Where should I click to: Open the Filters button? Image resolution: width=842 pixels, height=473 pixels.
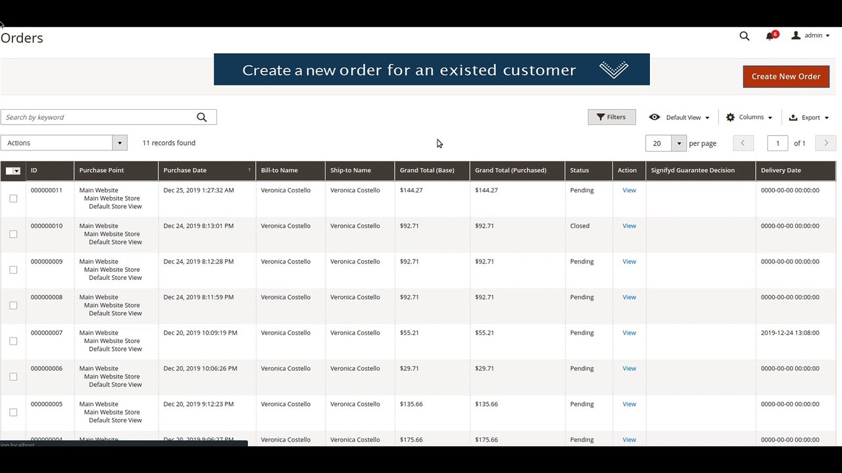coord(612,117)
